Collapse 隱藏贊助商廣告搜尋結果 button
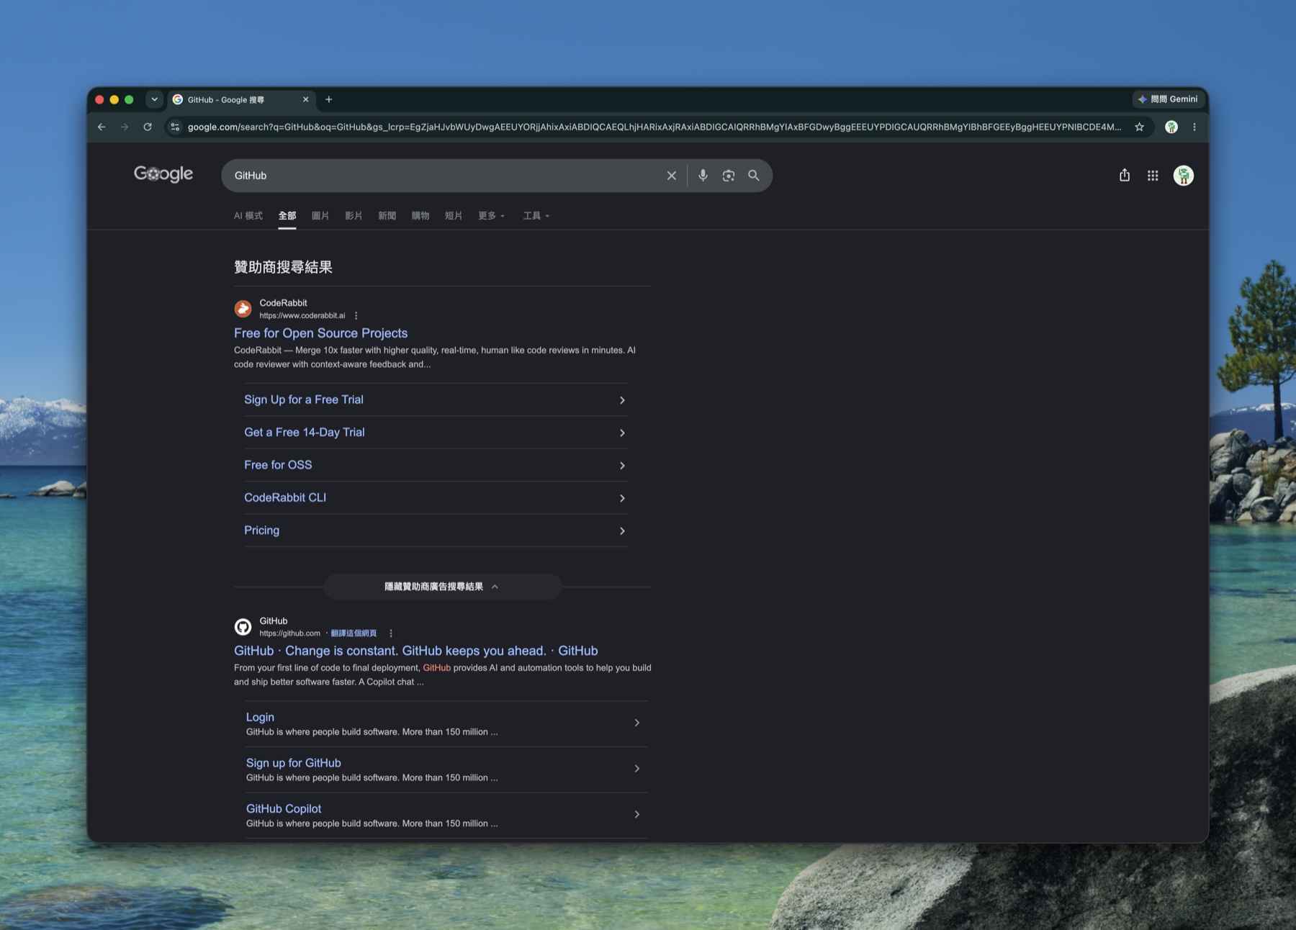Screen dimensions: 1296x930 (442, 587)
